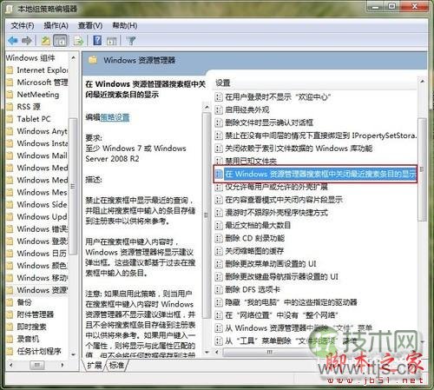Select policy 禁止在没有中间层的情况下直接绑定到 IPropertySetStorage

tap(316, 136)
